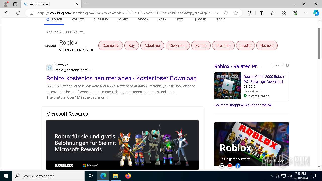Open Collections icon

click(284, 13)
